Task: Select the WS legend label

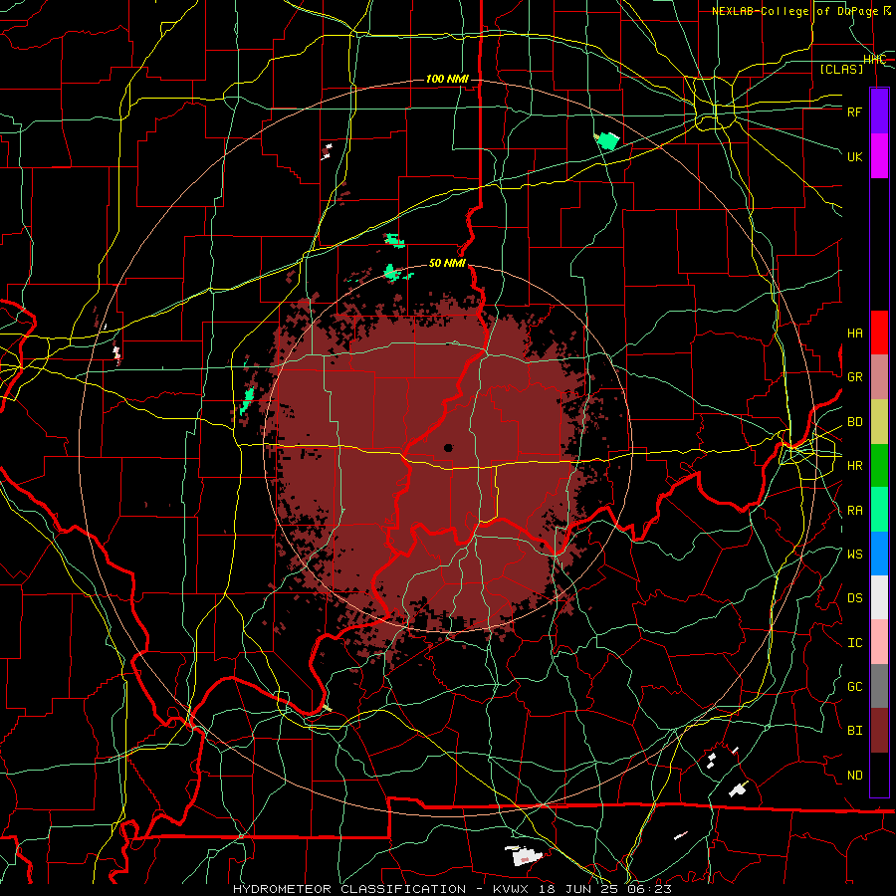Action: point(854,554)
